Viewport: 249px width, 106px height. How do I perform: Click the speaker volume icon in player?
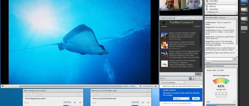point(141,86)
